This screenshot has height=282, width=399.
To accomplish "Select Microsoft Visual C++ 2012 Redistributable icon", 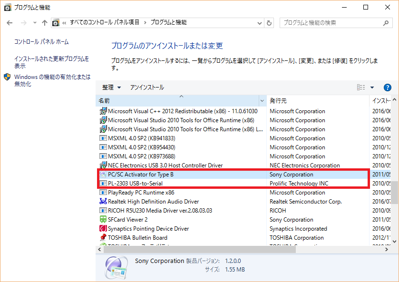I will (x=103, y=111).
